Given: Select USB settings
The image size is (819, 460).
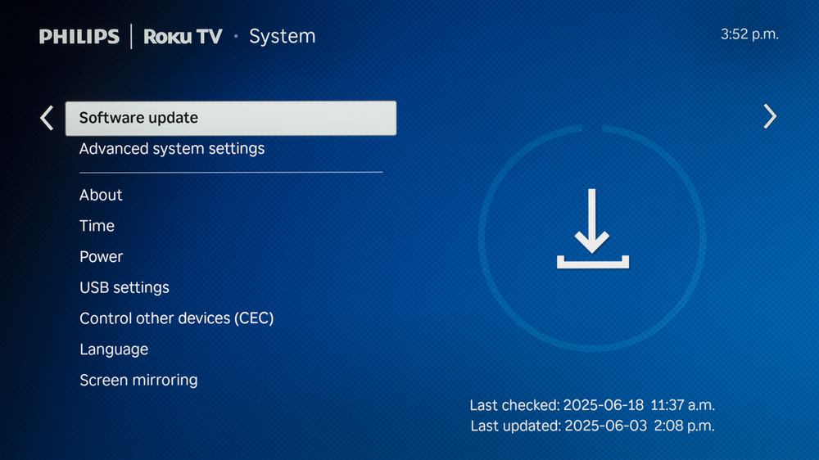Looking at the screenshot, I should tap(124, 287).
